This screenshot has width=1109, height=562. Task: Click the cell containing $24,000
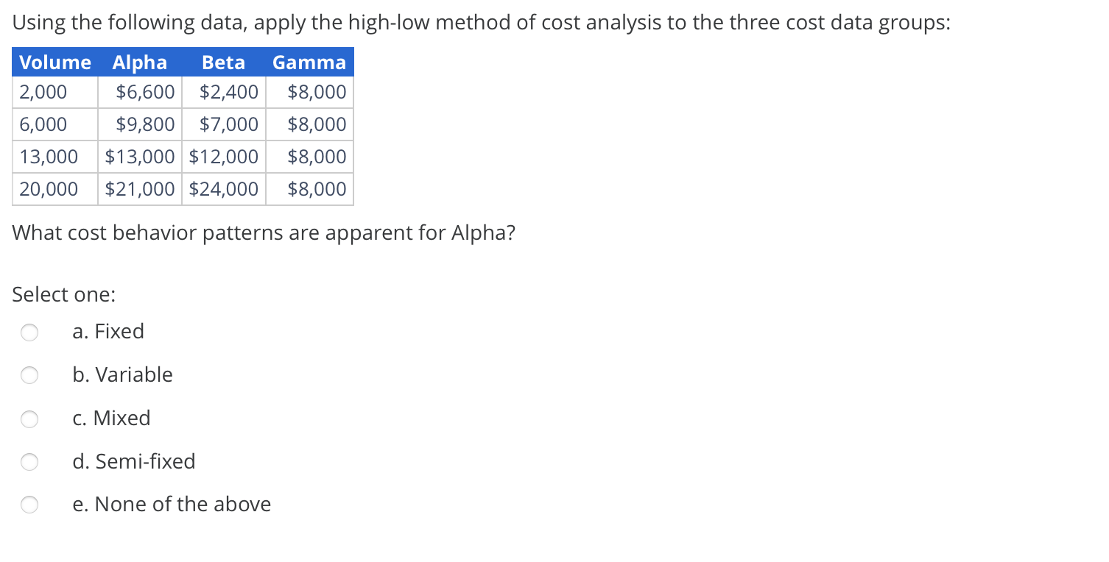coord(223,189)
